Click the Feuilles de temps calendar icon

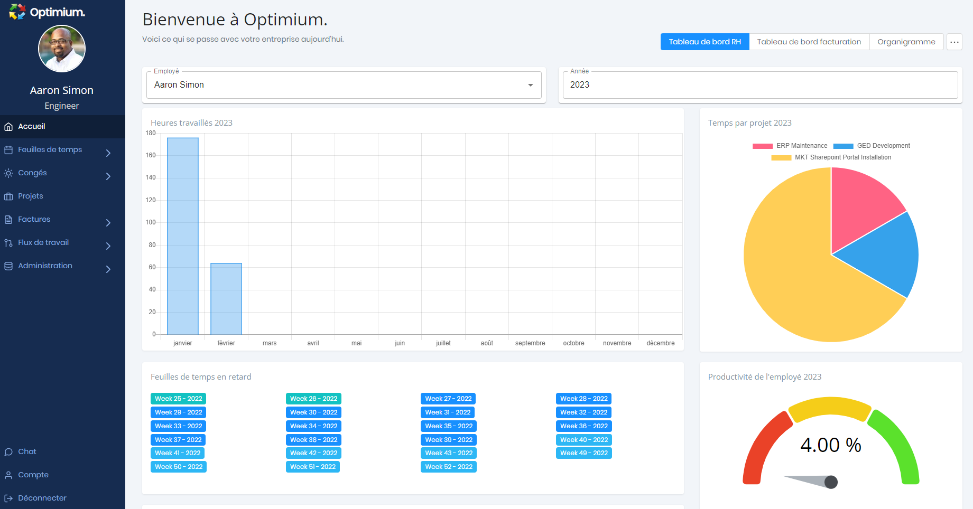pyautogui.click(x=8, y=150)
